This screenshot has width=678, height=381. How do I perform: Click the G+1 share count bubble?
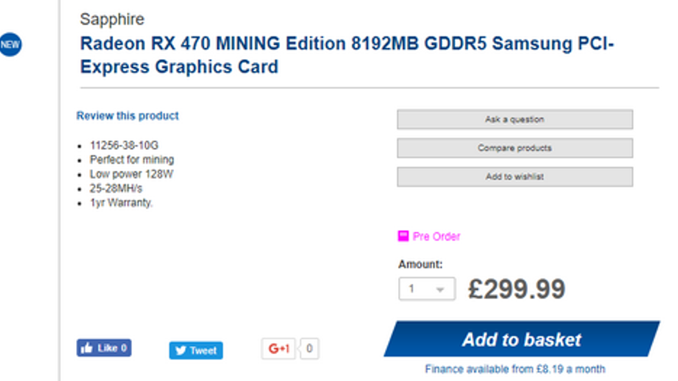click(x=309, y=348)
